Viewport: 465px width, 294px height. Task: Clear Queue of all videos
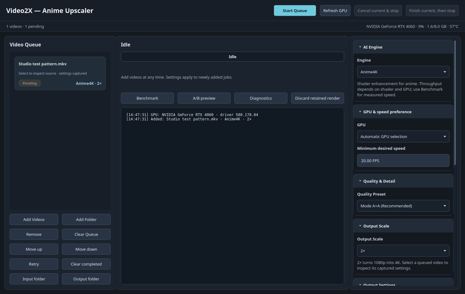coord(86,234)
